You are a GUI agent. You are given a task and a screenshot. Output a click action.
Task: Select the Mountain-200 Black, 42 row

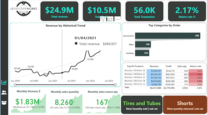[163, 74]
